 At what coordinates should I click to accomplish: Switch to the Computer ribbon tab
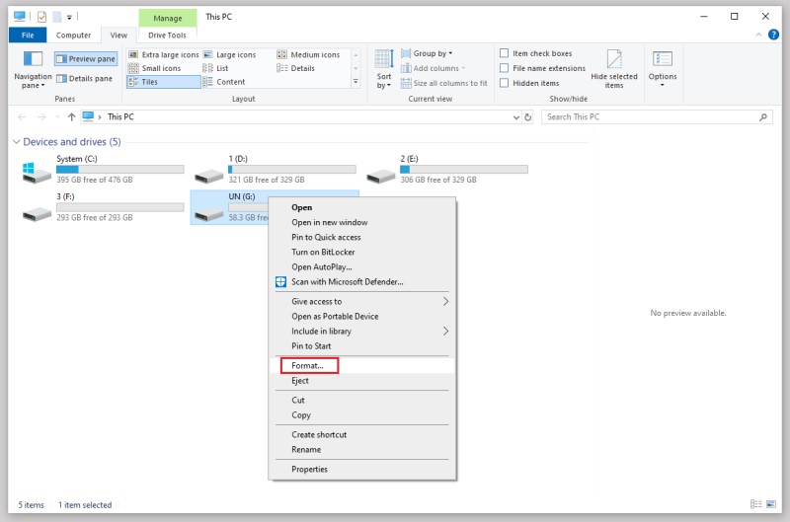click(x=73, y=36)
